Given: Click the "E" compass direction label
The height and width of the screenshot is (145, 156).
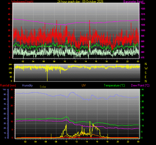Looking at the screenshot, I should [145, 77].
